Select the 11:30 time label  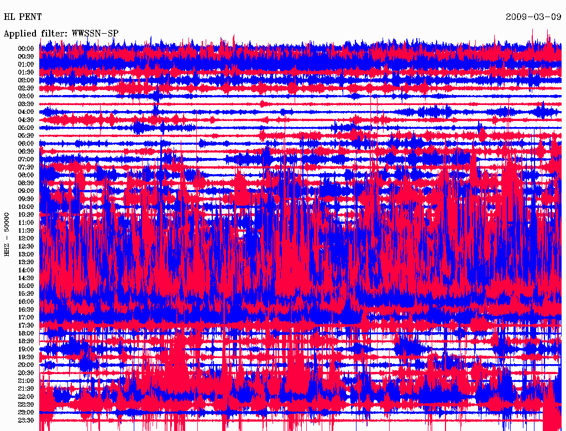[26, 230]
